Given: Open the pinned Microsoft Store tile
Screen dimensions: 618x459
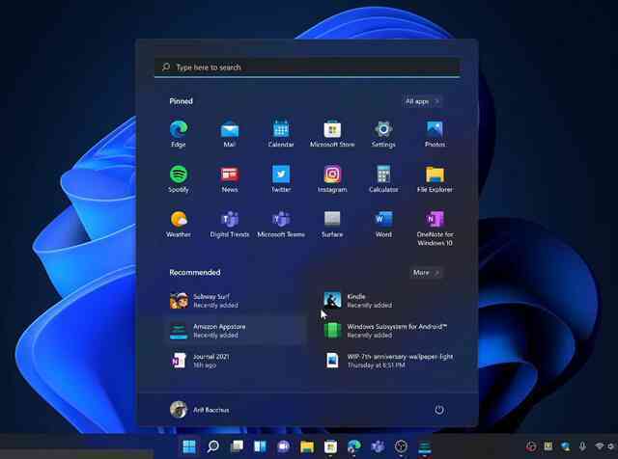Looking at the screenshot, I should (332, 134).
